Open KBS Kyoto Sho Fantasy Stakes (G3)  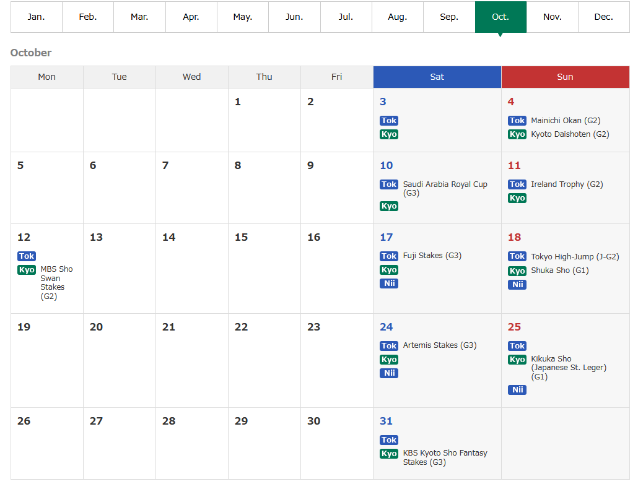[445, 457]
